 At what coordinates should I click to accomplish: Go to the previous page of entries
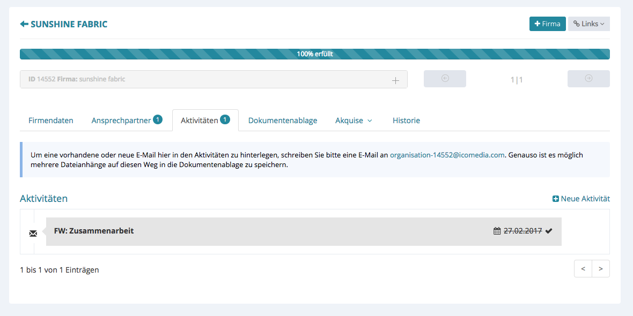tap(583, 269)
